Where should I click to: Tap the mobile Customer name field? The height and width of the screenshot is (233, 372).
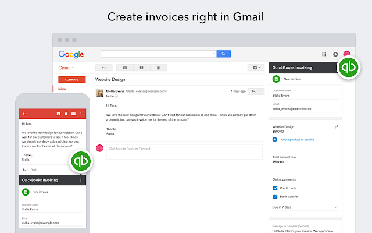(52, 209)
